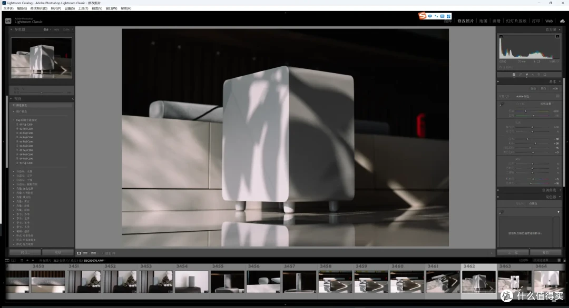Collapse the 直方图 histogram panel
The height and width of the screenshot is (308, 569).
[560, 29]
